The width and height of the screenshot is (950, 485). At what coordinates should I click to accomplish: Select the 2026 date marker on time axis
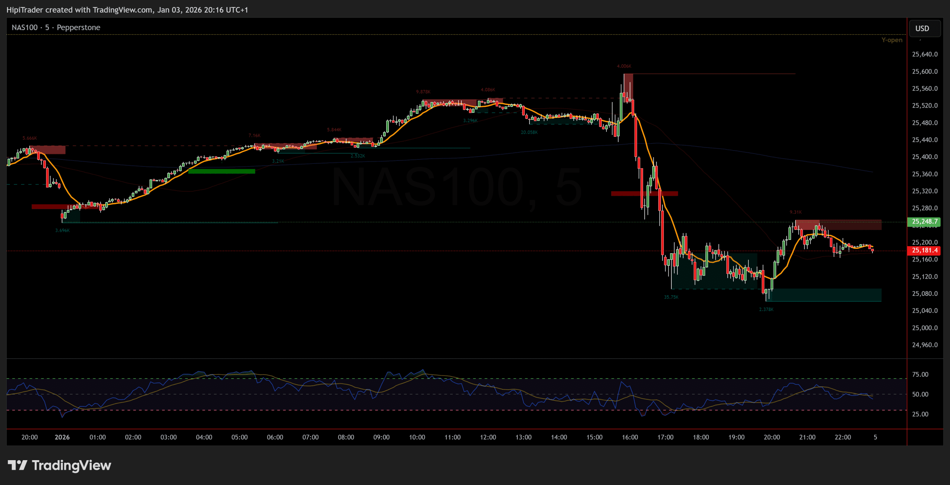(62, 437)
